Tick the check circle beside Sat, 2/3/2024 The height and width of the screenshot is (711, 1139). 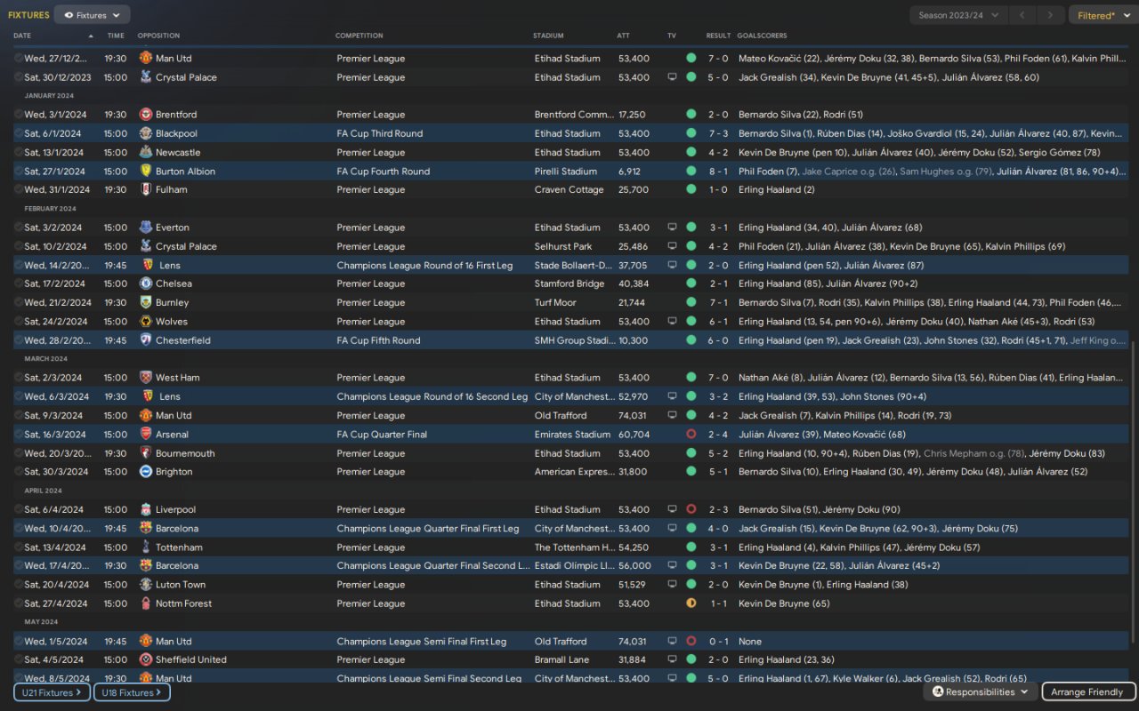click(x=19, y=378)
